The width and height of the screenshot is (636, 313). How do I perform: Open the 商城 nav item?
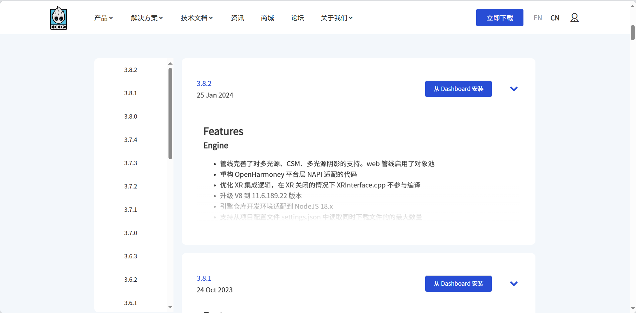click(x=267, y=18)
